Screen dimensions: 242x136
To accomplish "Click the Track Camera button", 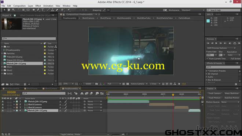I will (214, 93).
